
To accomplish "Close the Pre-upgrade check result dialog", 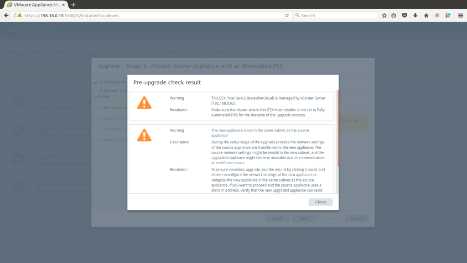I will [x=320, y=202].
